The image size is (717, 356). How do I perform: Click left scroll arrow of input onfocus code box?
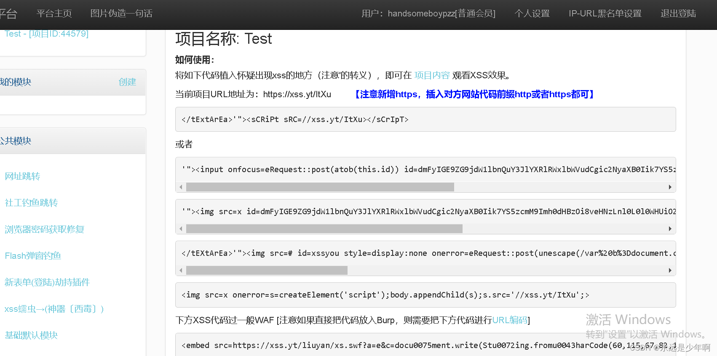click(181, 187)
